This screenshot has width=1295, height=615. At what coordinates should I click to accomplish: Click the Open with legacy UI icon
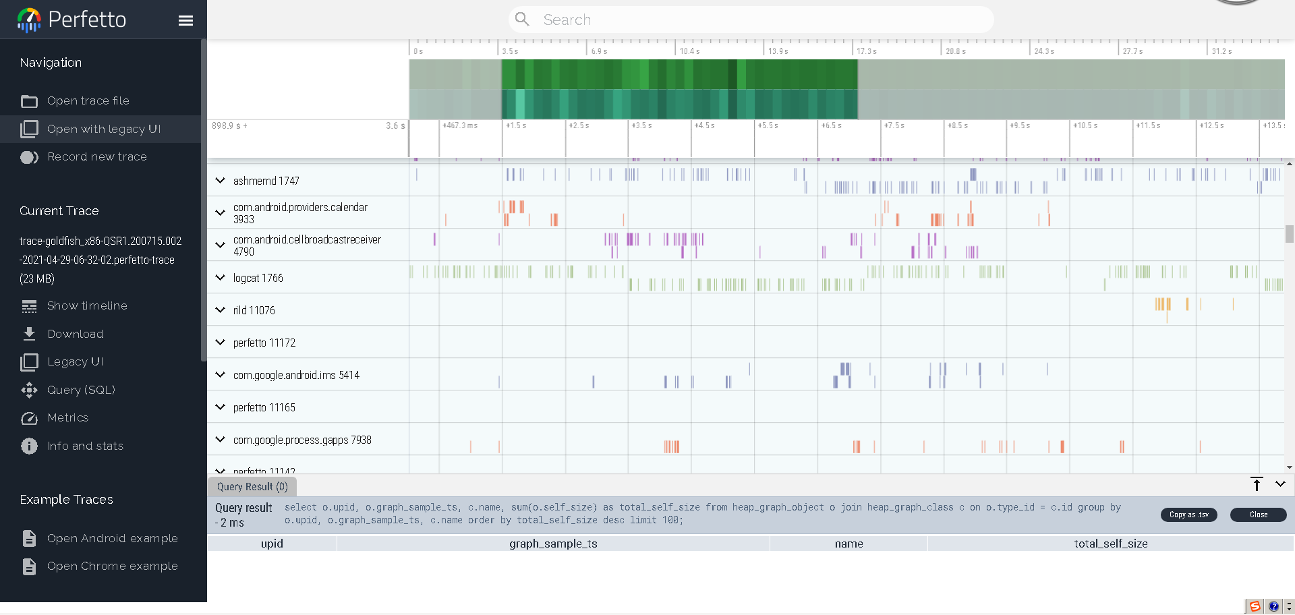[x=29, y=129]
